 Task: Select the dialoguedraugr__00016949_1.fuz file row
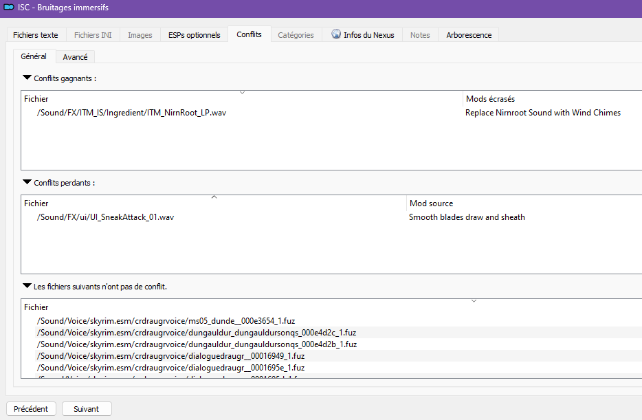tap(331, 356)
